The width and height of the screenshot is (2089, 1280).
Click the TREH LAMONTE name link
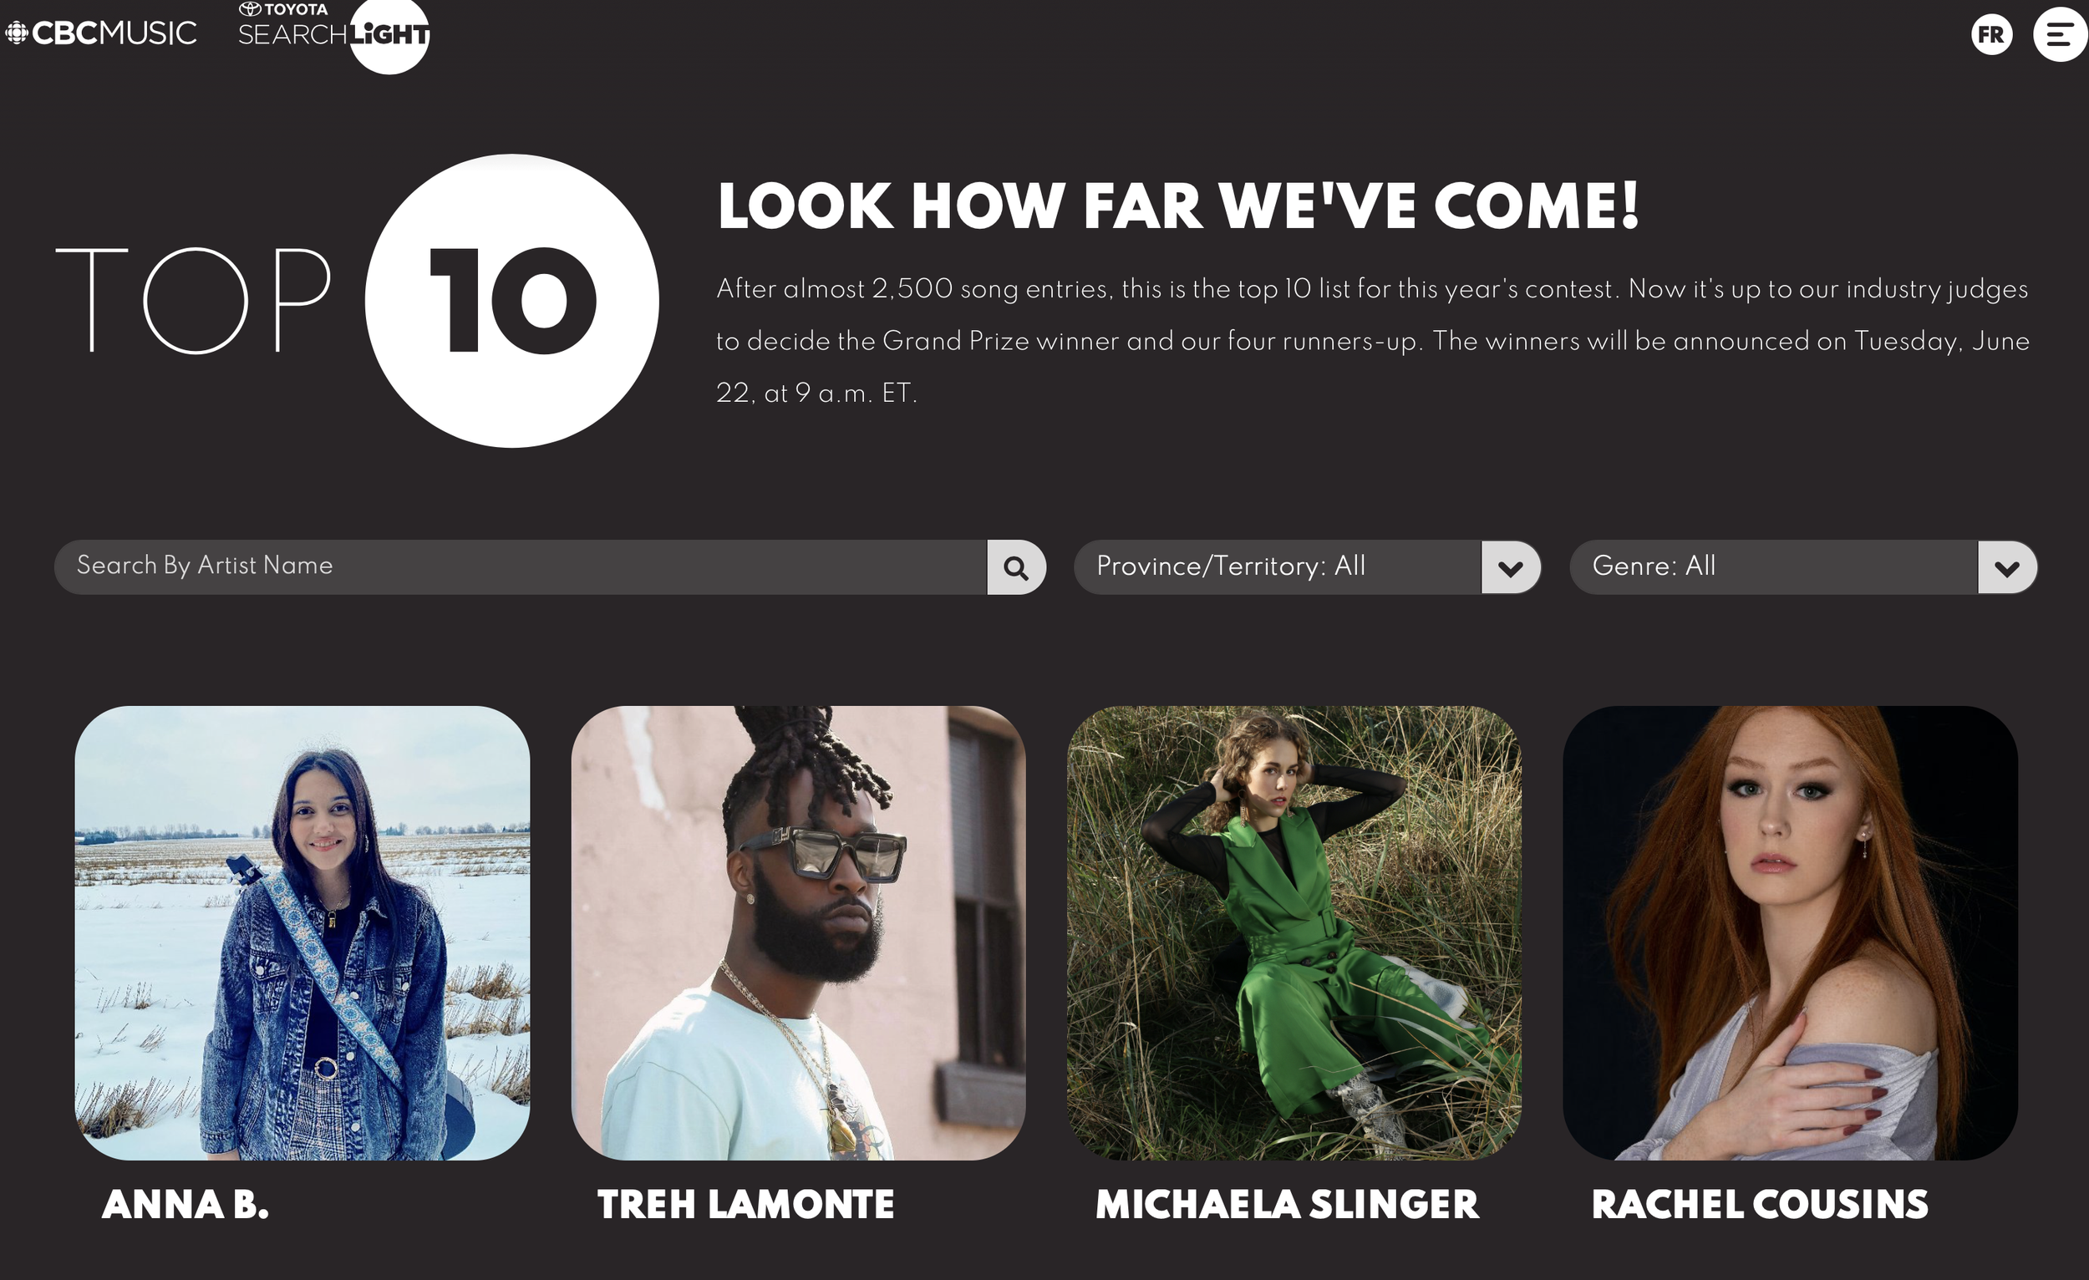click(x=746, y=1205)
